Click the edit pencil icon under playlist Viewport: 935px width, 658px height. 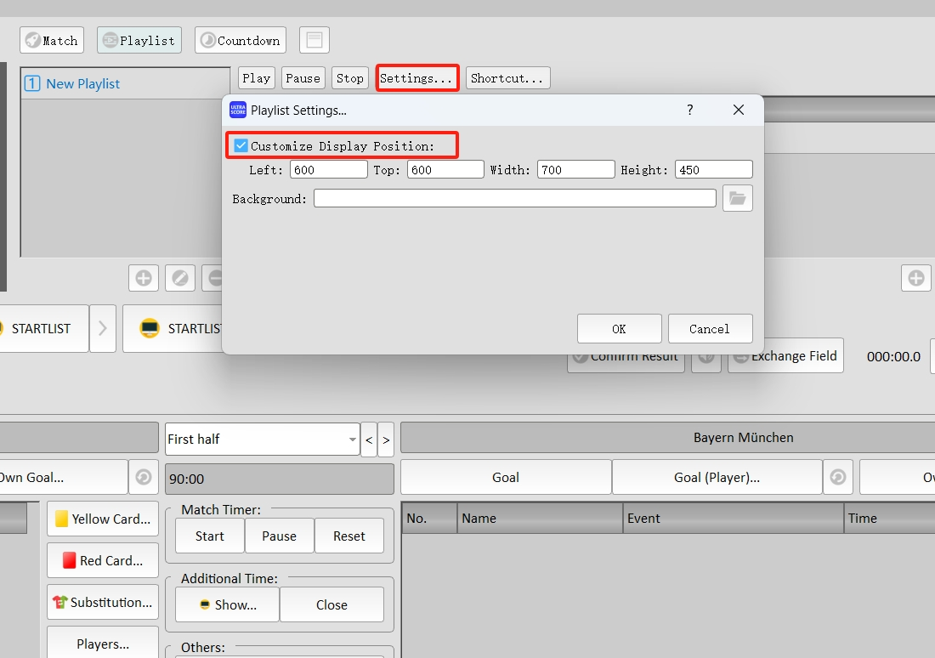click(179, 278)
